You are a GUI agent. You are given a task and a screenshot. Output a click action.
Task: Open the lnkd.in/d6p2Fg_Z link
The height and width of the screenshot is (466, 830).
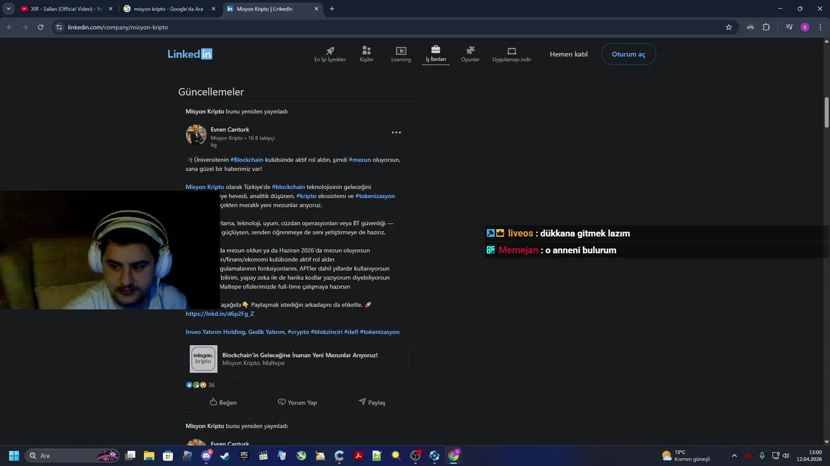(x=220, y=314)
